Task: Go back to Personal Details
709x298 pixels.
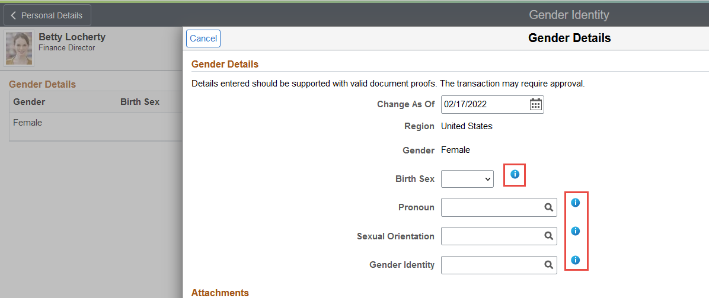Action: point(47,15)
